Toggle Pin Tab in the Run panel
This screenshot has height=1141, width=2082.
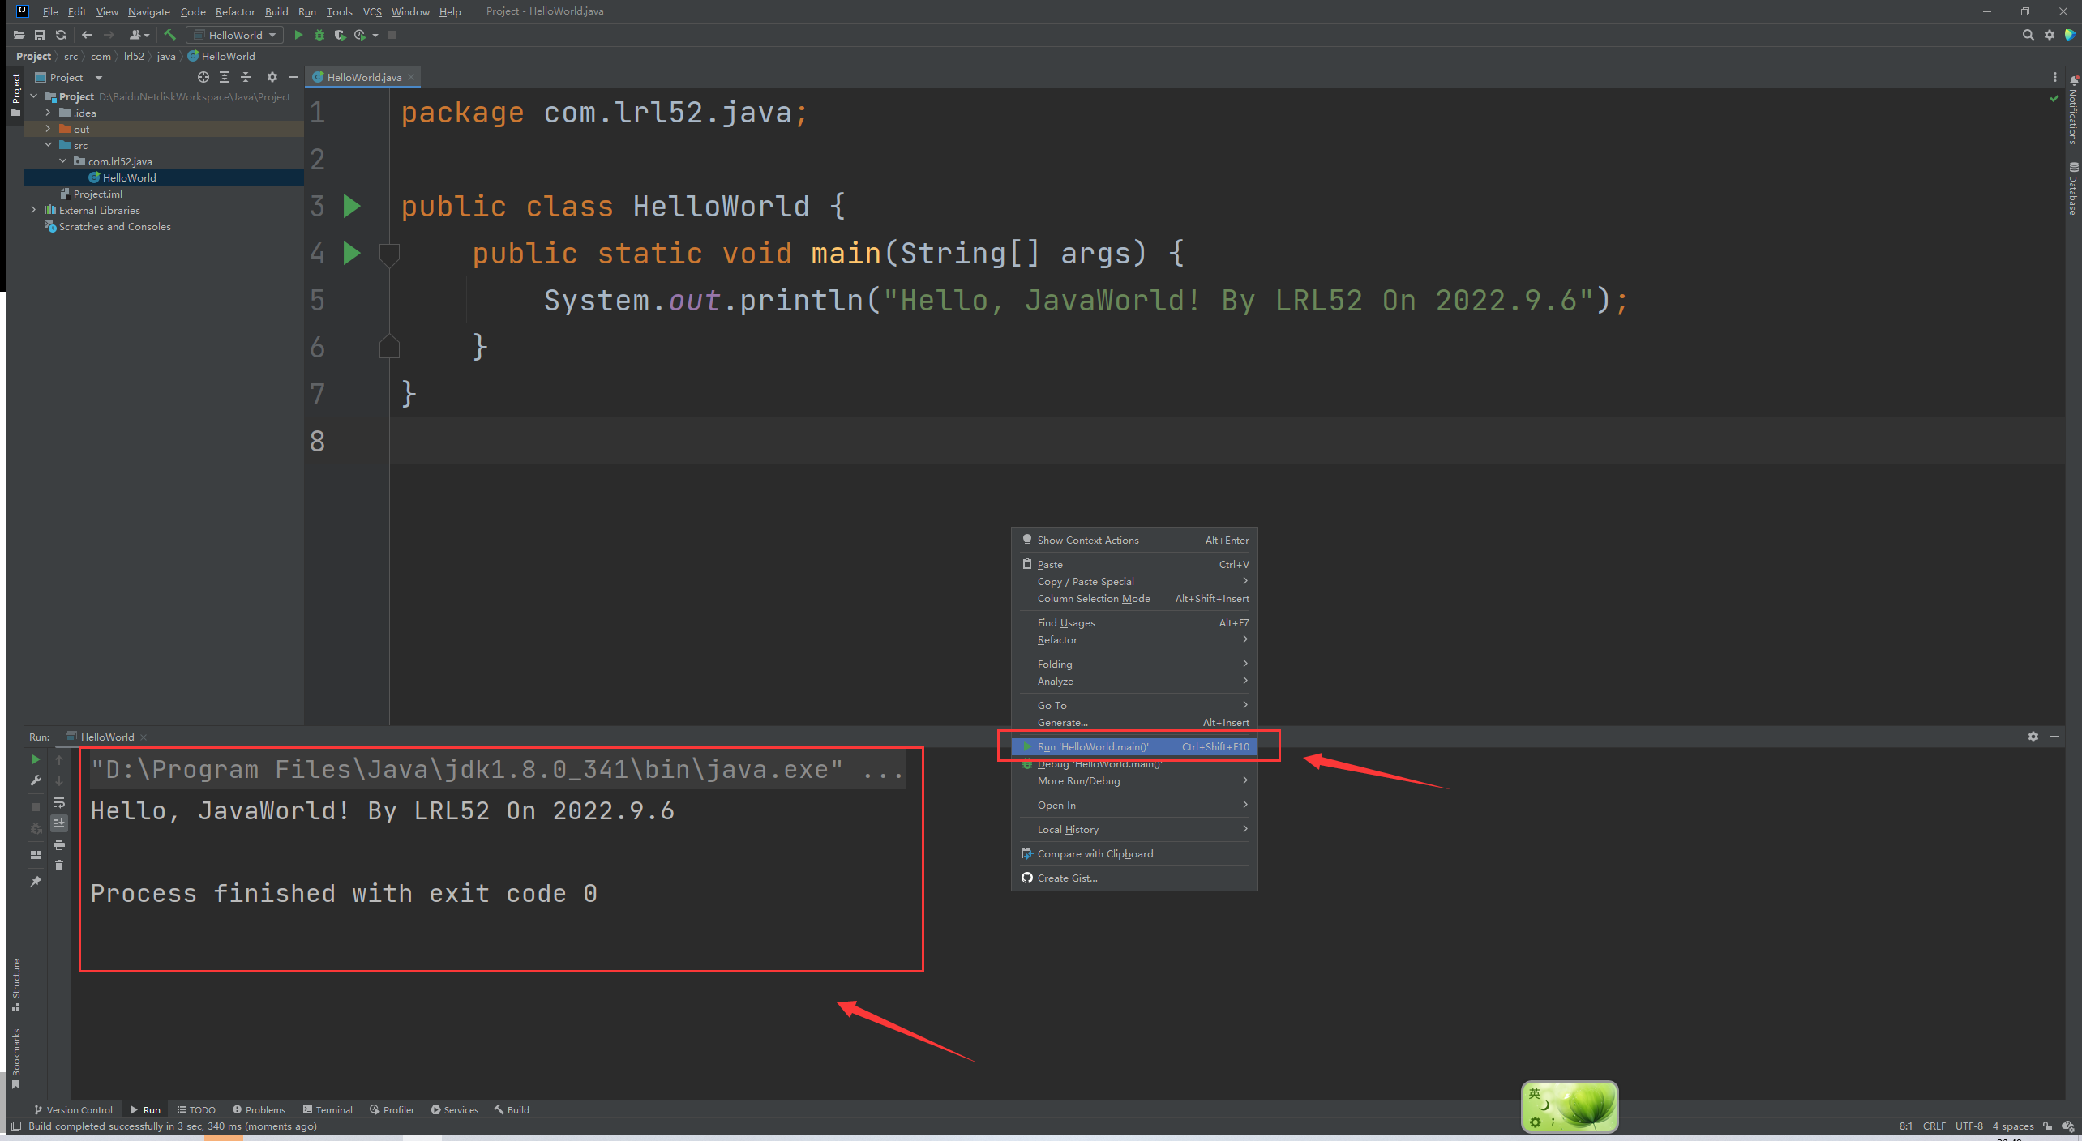click(36, 882)
